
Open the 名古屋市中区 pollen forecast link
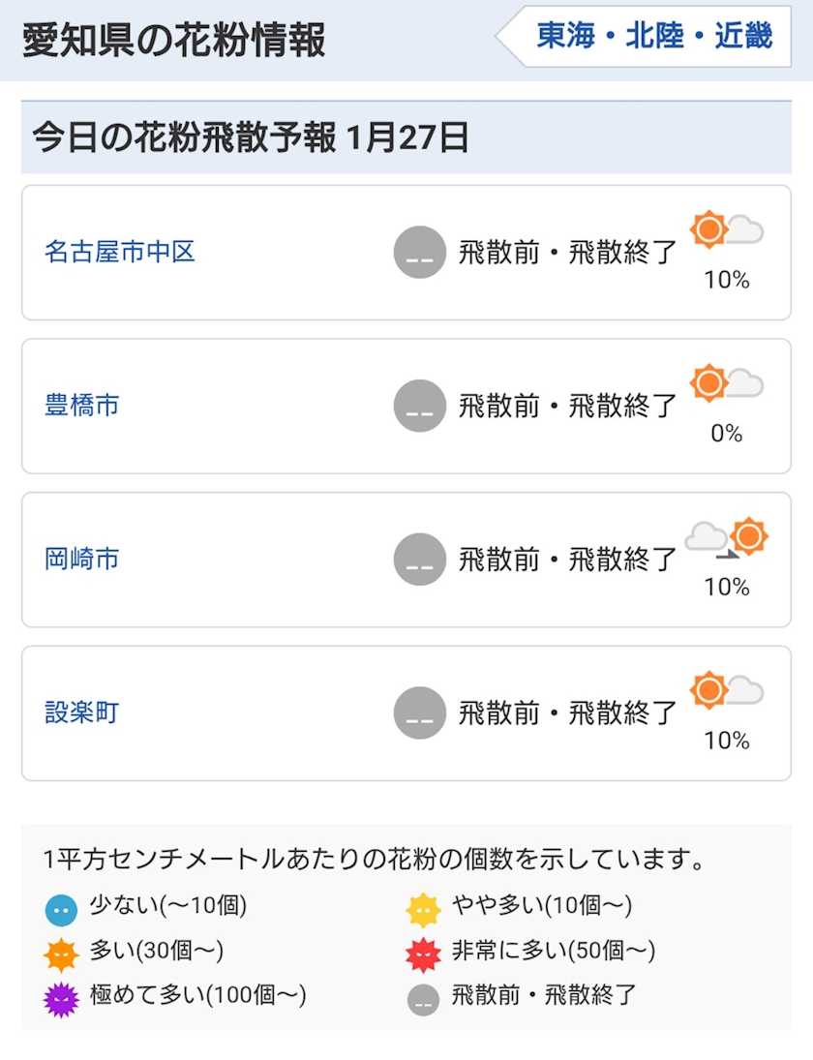(120, 253)
